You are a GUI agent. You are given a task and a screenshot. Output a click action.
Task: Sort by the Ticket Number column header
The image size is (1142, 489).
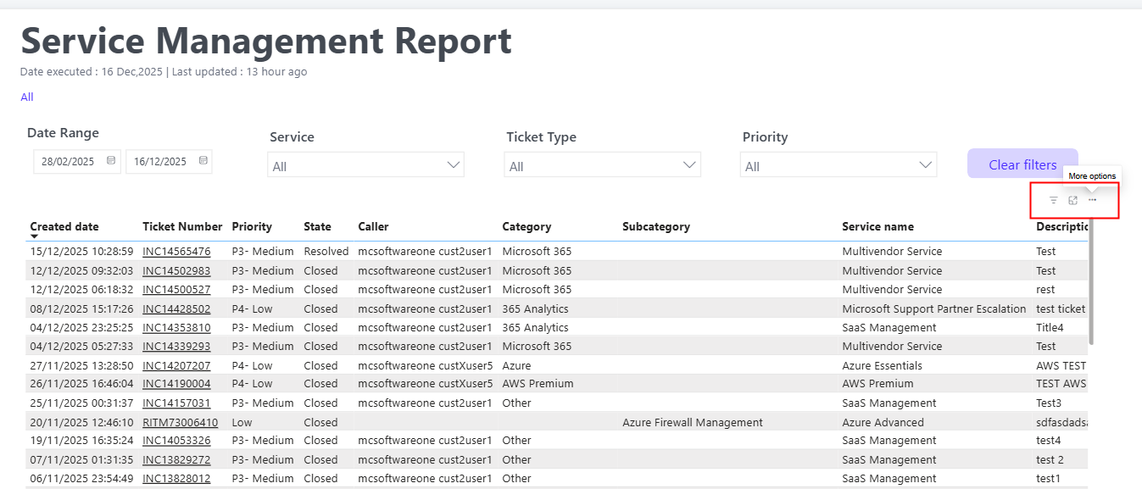pos(182,226)
